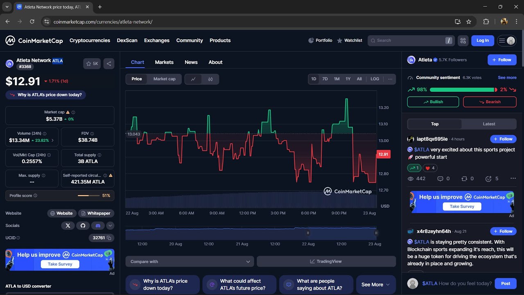This screenshot has width=524, height=295.
Task: Open Cryptocurrencies nav menu
Action: tap(90, 41)
